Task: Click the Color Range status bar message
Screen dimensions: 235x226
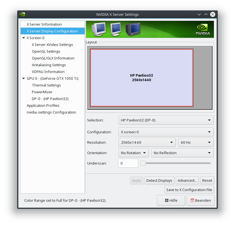Action: click(65, 200)
